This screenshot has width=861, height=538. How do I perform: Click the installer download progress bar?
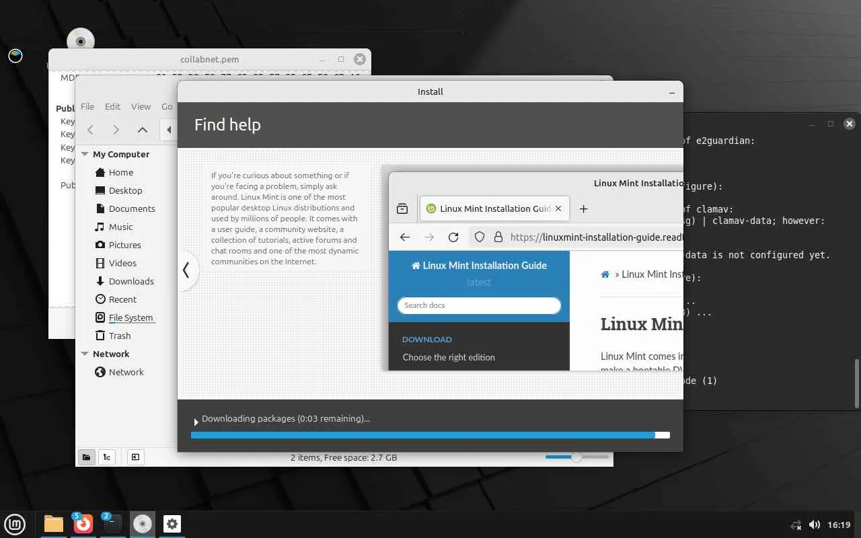point(430,435)
